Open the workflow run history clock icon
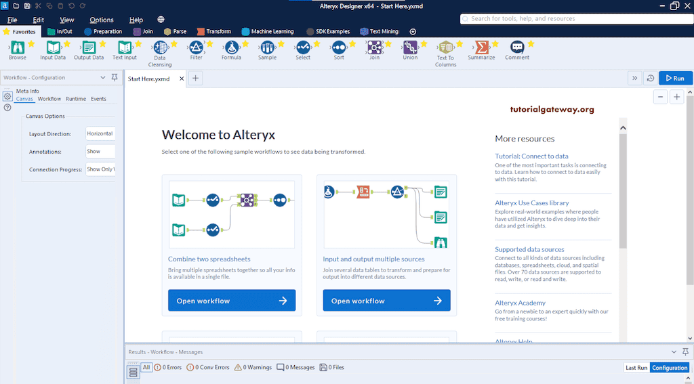 coord(650,79)
